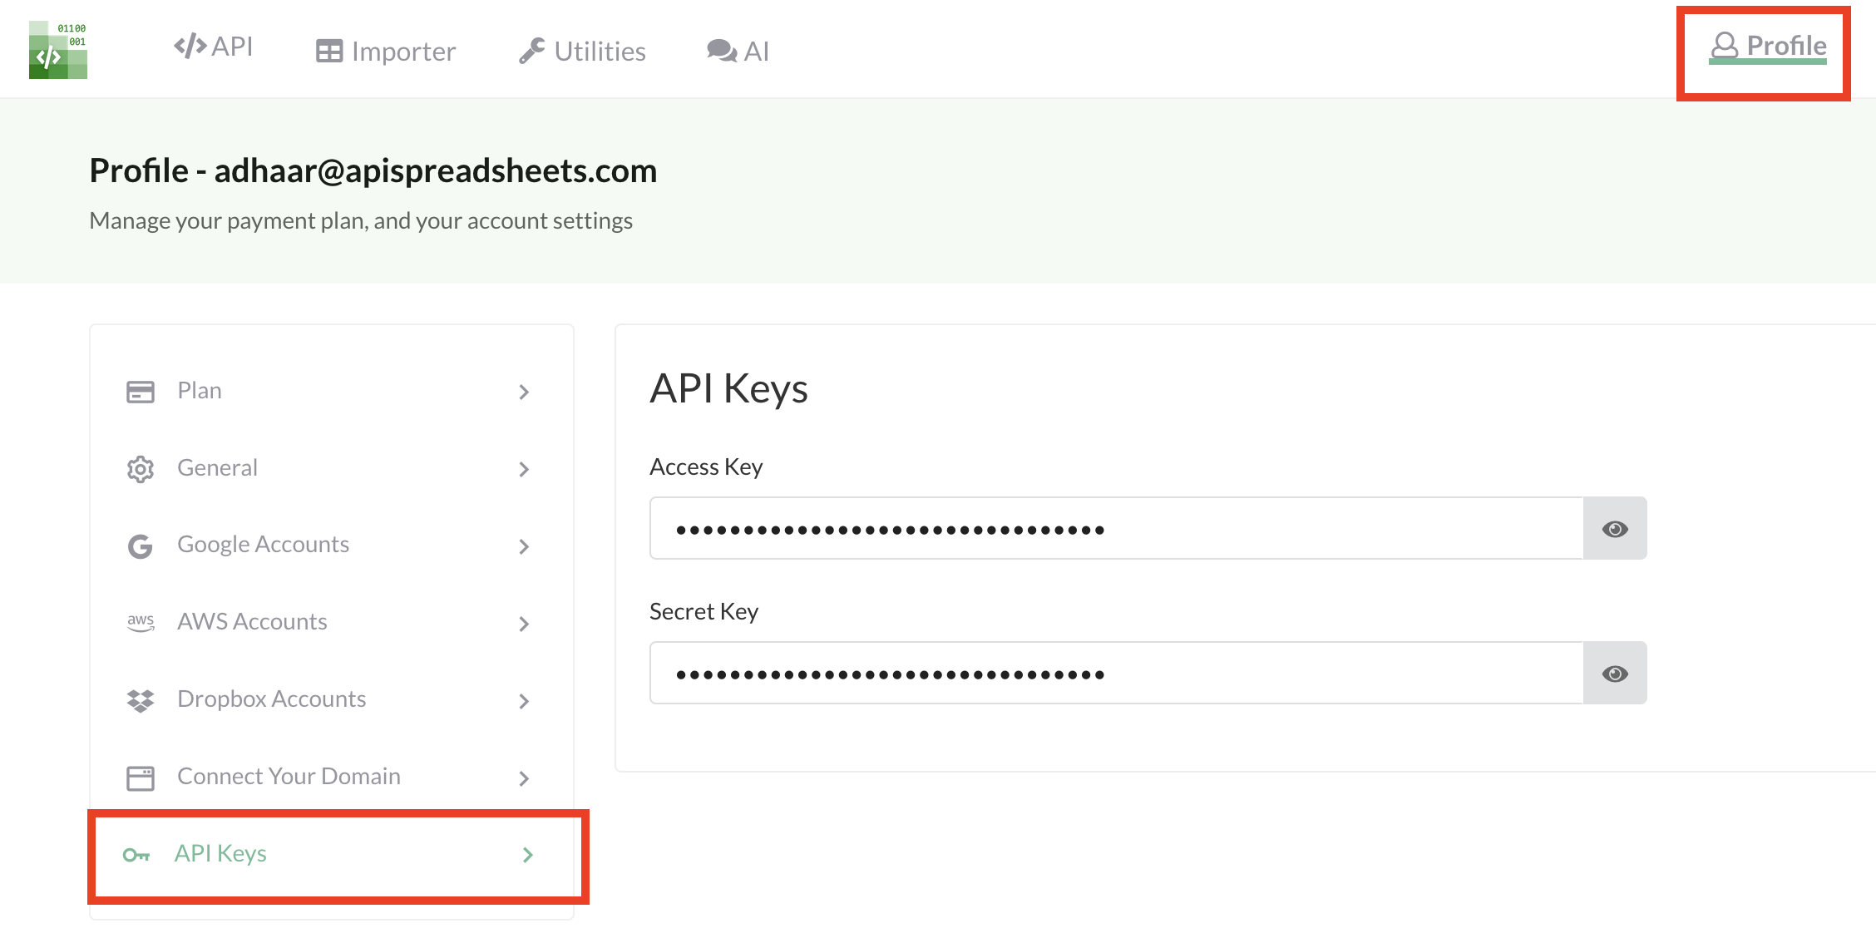The image size is (1876, 943).
Task: Select the API Keys key icon
Action: [x=136, y=855]
